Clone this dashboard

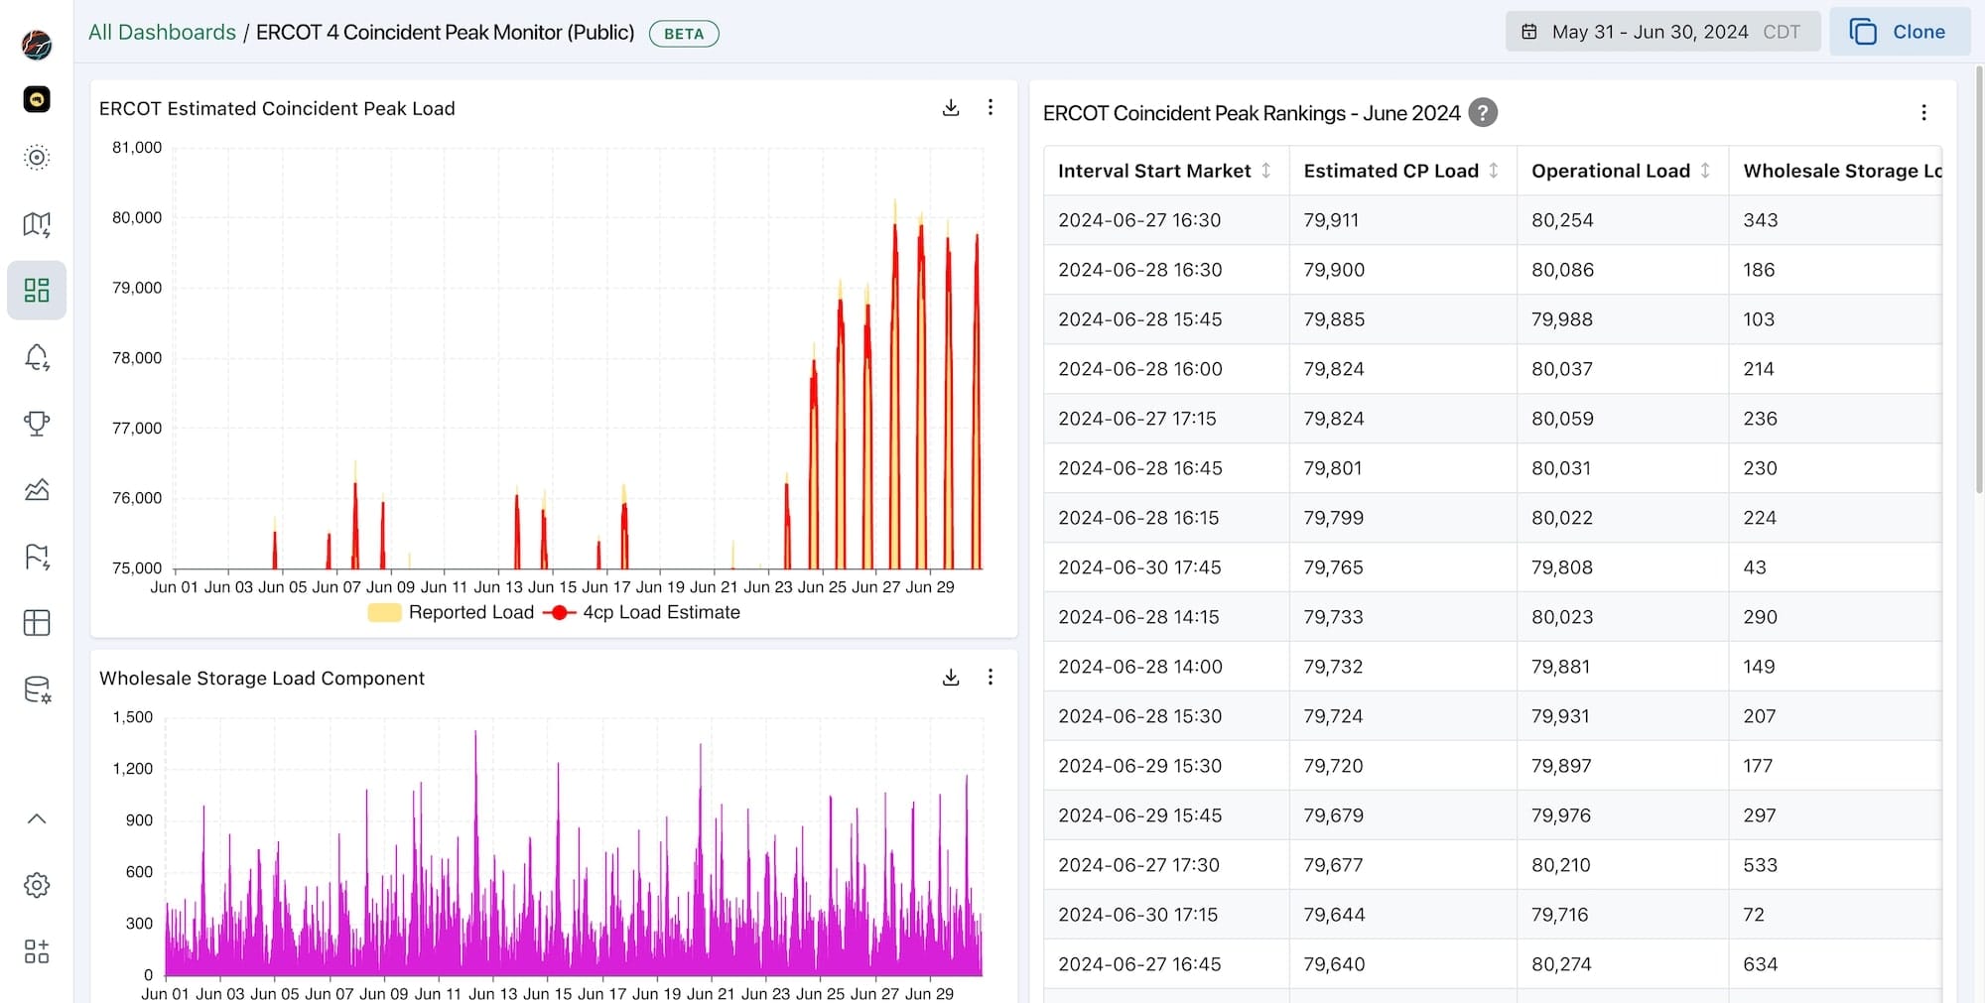point(1900,32)
